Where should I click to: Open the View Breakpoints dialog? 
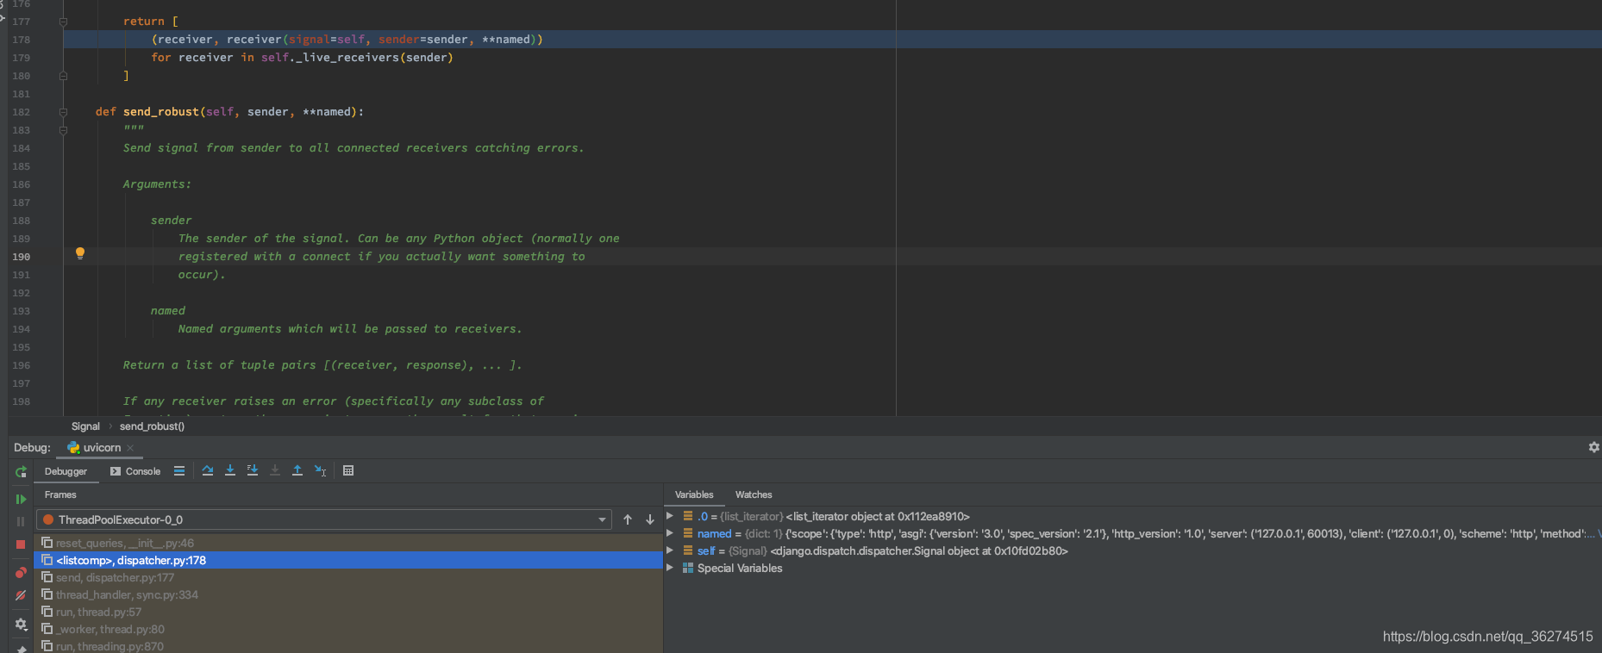[x=21, y=573]
